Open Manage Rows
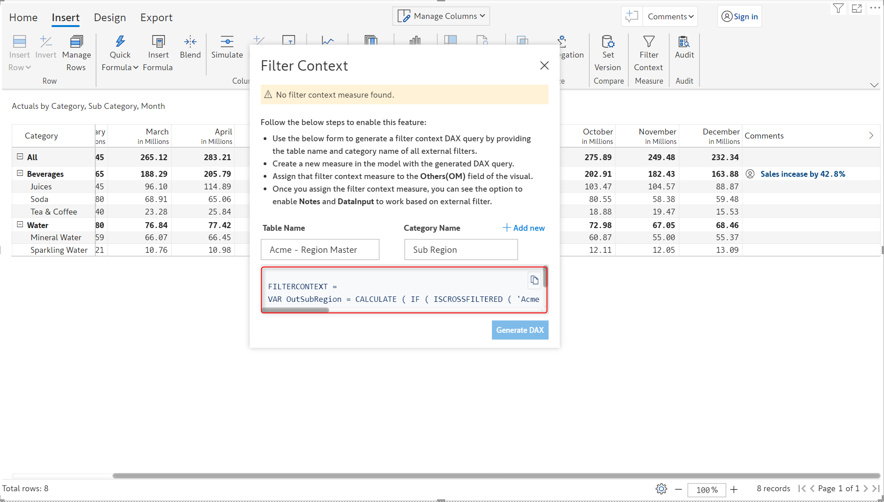This screenshot has width=884, height=502. click(76, 53)
